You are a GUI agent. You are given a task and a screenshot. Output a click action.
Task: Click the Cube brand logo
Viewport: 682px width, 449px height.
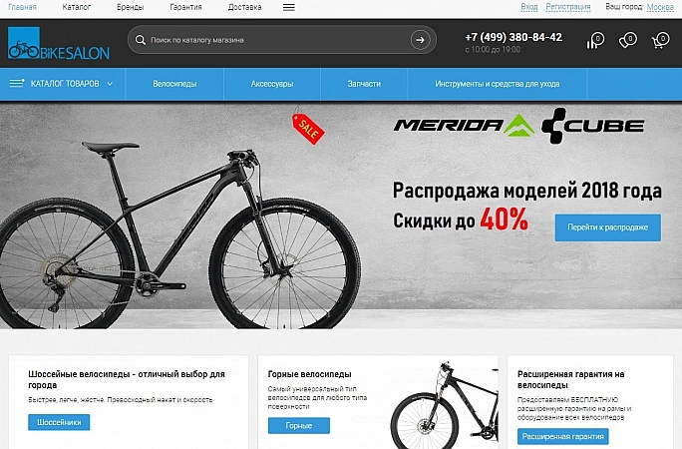tap(593, 126)
